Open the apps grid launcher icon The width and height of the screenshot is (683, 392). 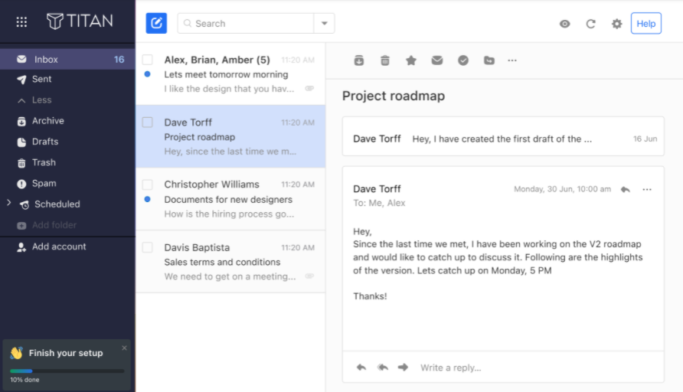tap(21, 21)
